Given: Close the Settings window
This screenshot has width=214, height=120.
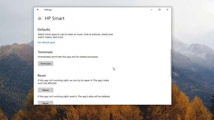Looking at the screenshot, I should (167, 10).
